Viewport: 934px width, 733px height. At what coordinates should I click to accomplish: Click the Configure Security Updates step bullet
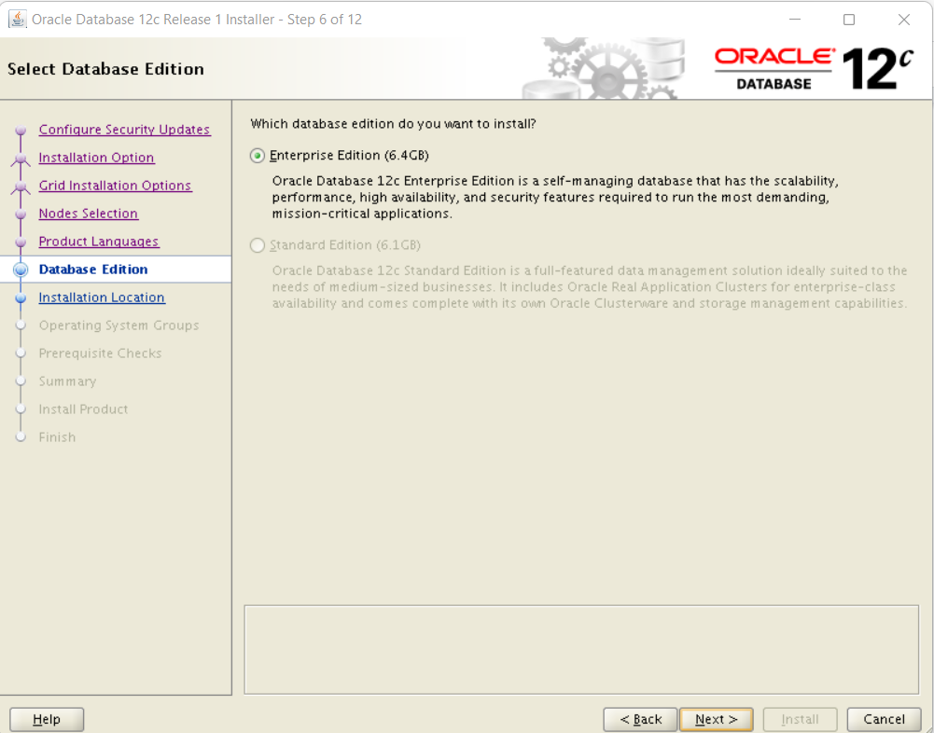tap(21, 130)
